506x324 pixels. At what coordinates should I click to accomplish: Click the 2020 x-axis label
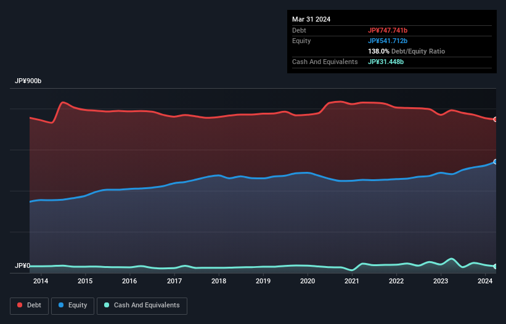pyautogui.click(x=308, y=281)
